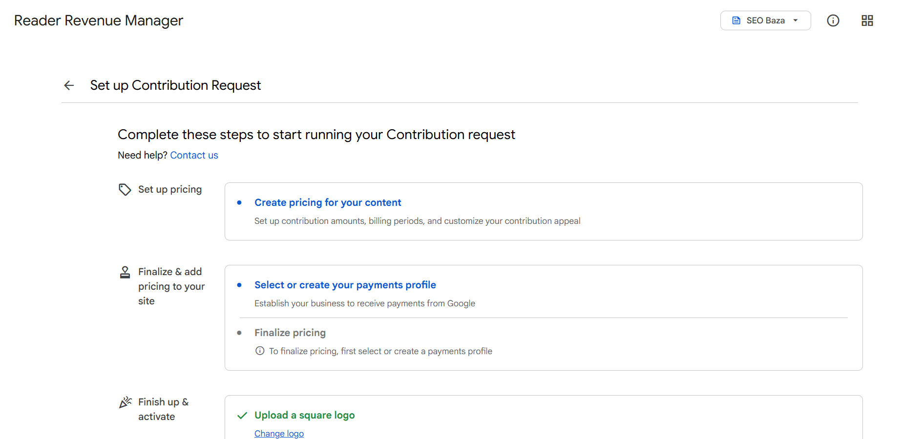The width and height of the screenshot is (924, 439).
Task: Open Select or create your payments profile
Action: point(345,285)
